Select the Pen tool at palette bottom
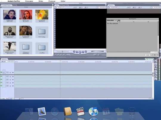Image resolution: width=161 pixels, height=120 pixels. click(x=156, y=79)
